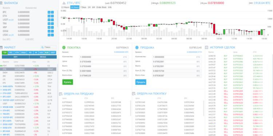Click the minus withdraw button for DOGE balance

52,31
